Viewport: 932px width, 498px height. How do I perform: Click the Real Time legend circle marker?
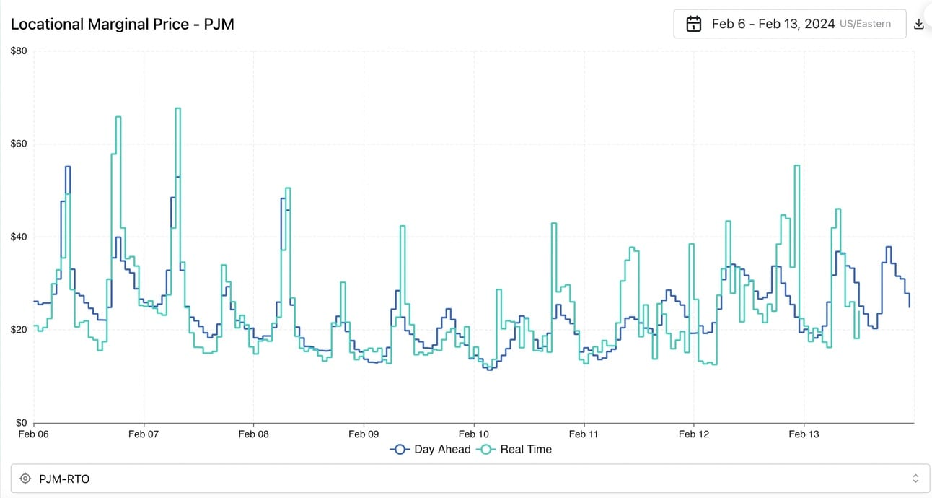pos(487,449)
